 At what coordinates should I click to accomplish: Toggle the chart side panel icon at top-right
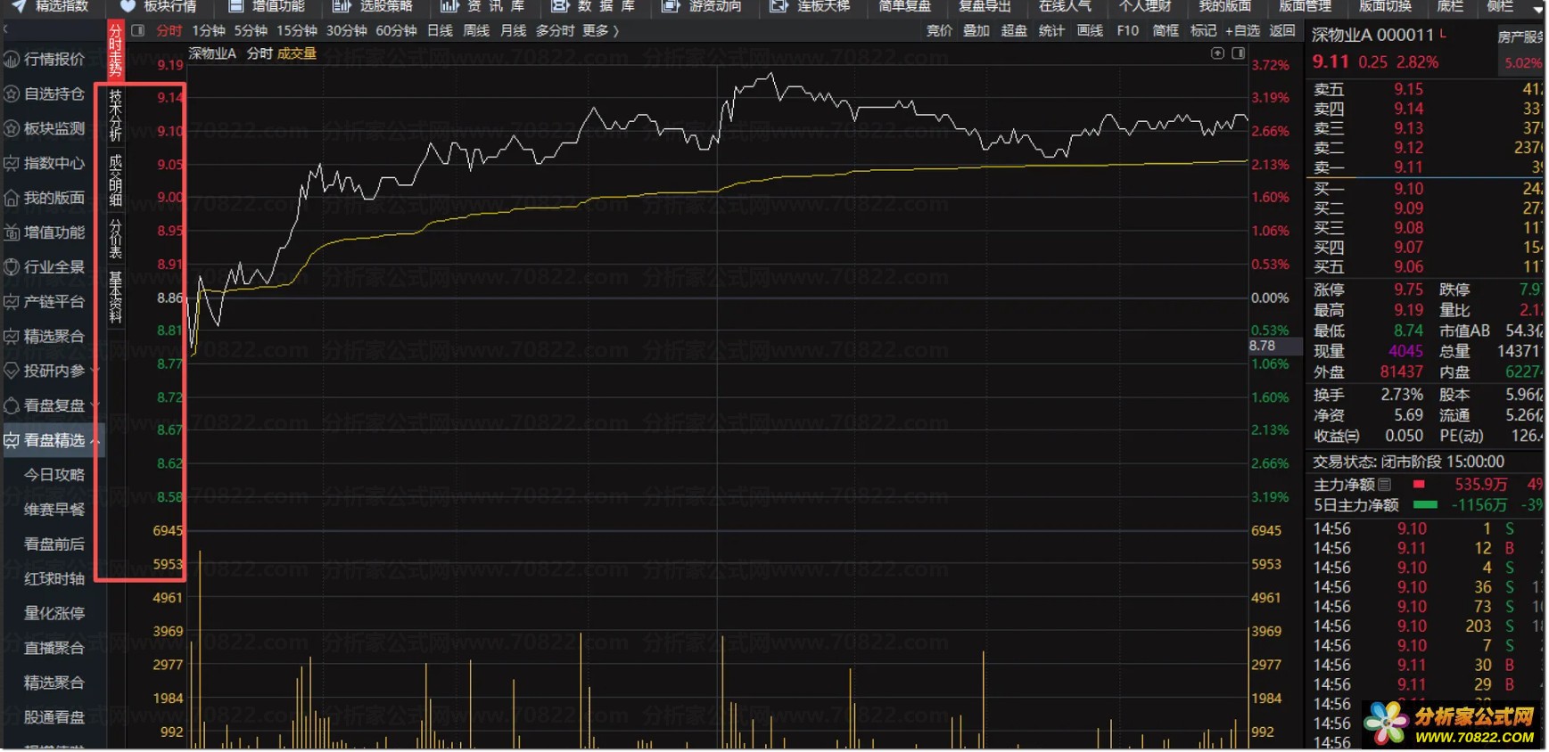tap(1238, 53)
